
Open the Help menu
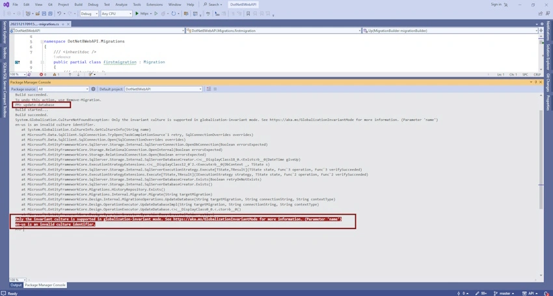pos(191,5)
